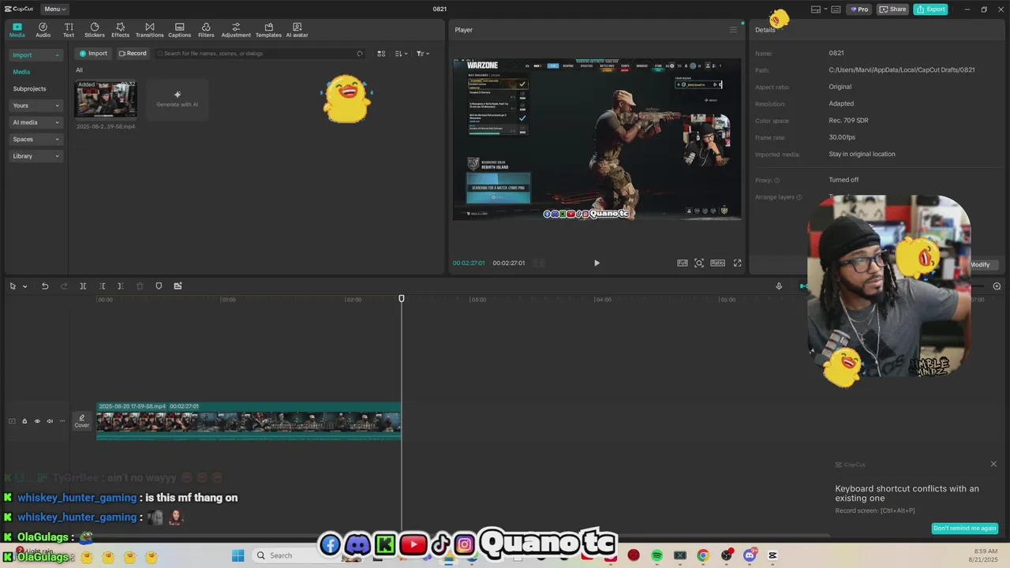Image resolution: width=1010 pixels, height=568 pixels.
Task: Click the Record button
Action: tap(133, 54)
